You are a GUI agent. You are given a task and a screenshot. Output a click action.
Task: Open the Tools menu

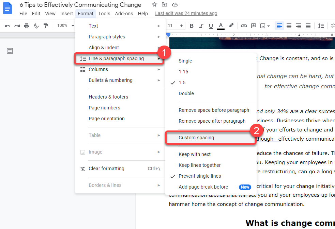104,14
